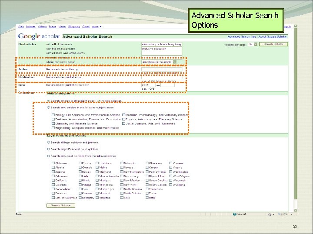Select 'Search only articles in following subject areas'
Image resolution: width=313 pixels, height=234 pixels.
48,107
